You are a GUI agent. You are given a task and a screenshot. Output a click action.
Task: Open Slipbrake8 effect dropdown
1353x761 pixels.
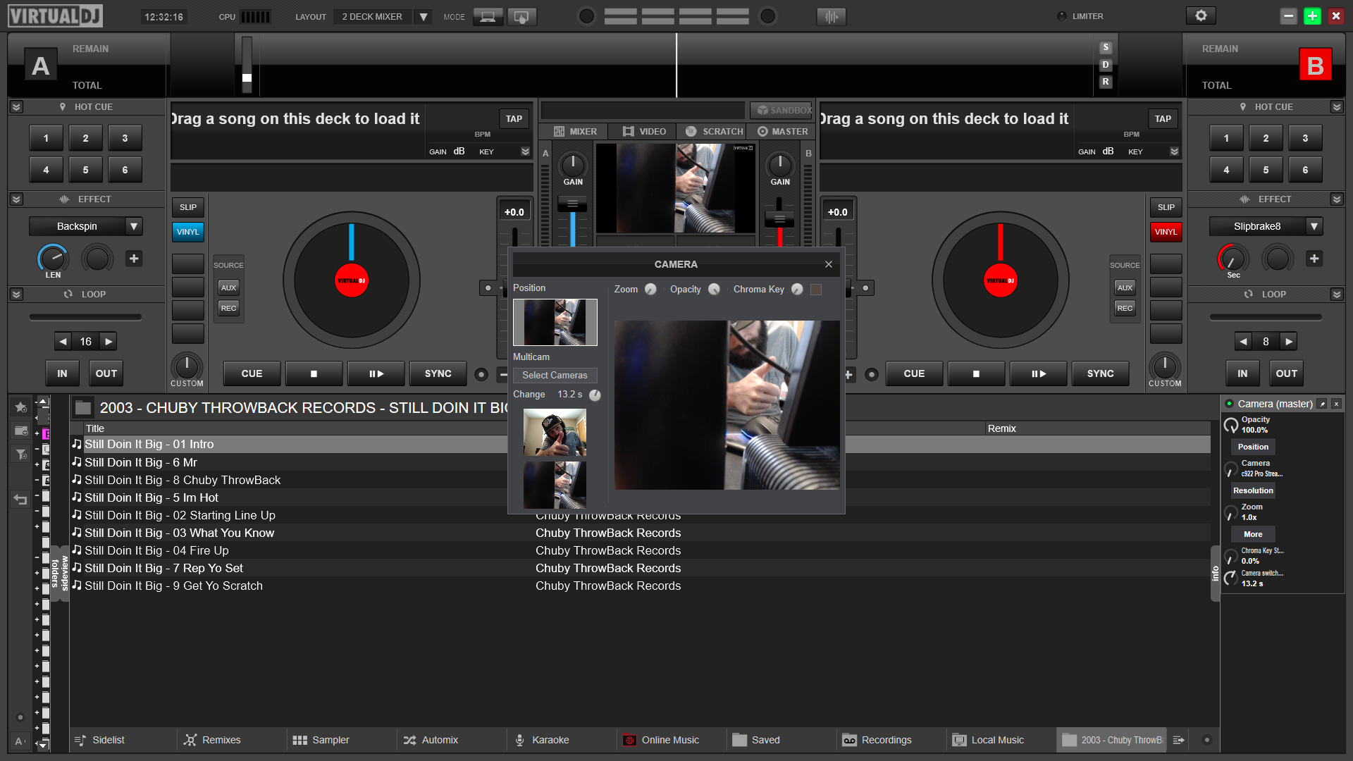1314,226
